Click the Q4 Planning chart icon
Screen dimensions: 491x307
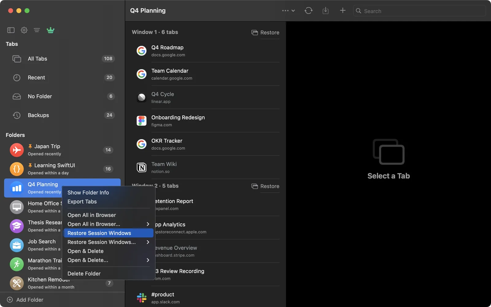tap(17, 188)
